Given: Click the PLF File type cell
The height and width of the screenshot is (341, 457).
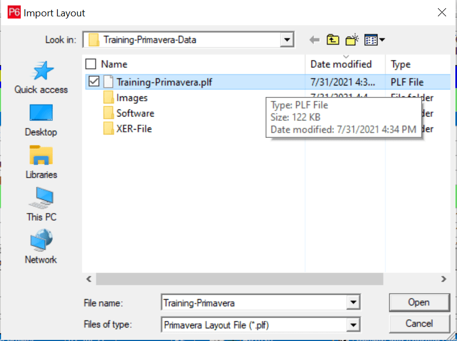Looking at the screenshot, I should (x=407, y=82).
